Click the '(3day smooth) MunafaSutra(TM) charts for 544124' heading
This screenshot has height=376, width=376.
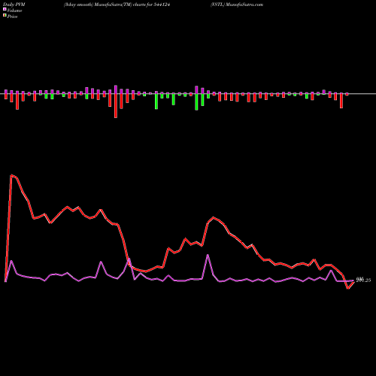pyautogui.click(x=117, y=5)
